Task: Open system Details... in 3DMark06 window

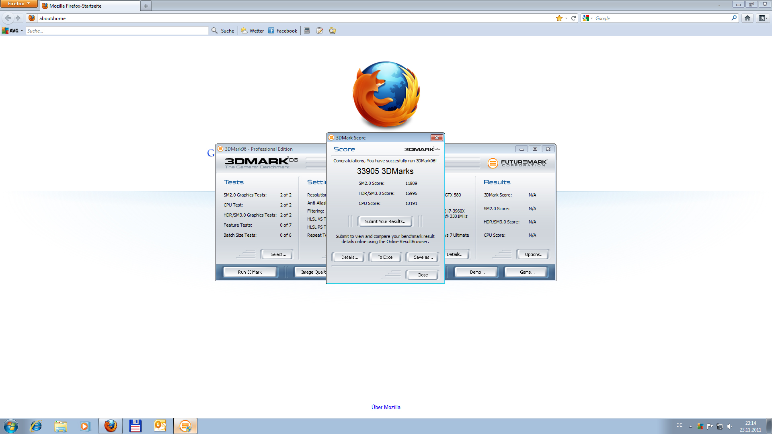Action: (456, 254)
